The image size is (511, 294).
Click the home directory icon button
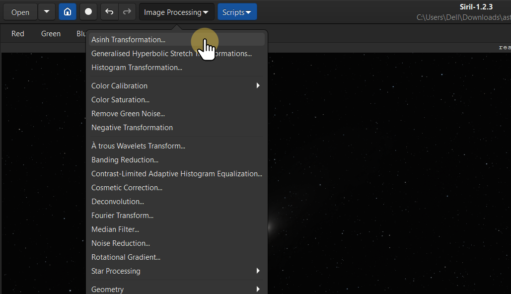(x=68, y=12)
